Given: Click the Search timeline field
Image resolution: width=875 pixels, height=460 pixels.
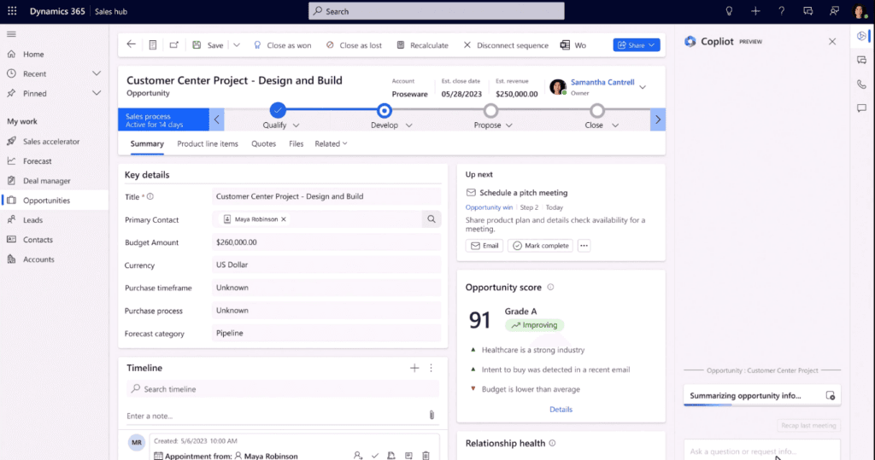Looking at the screenshot, I should pyautogui.click(x=282, y=389).
